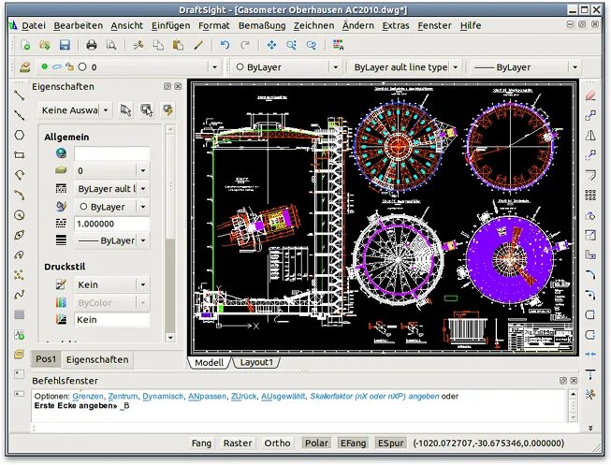Click the New document icon
This screenshot has width=611, height=465.
[25, 45]
